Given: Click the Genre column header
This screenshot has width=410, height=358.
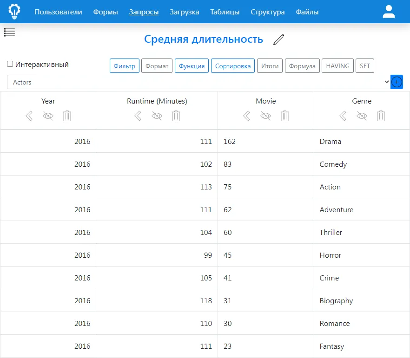Looking at the screenshot, I should (362, 101).
